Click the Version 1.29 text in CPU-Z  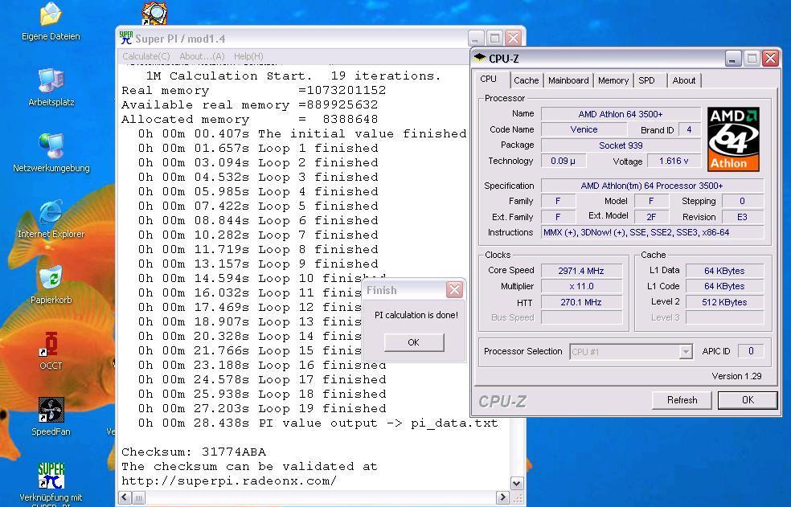(x=736, y=376)
